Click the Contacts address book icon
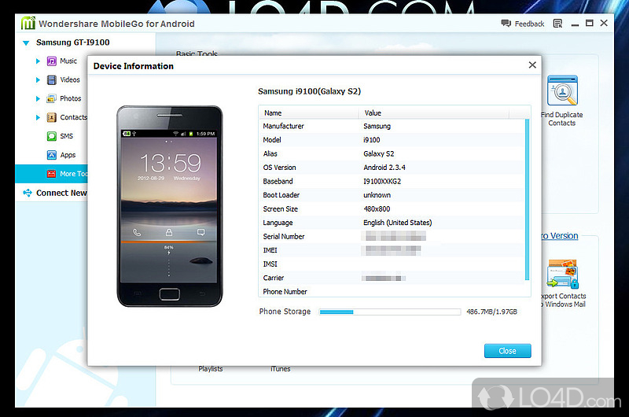Viewport: 629px width, 417px height. [x=51, y=117]
